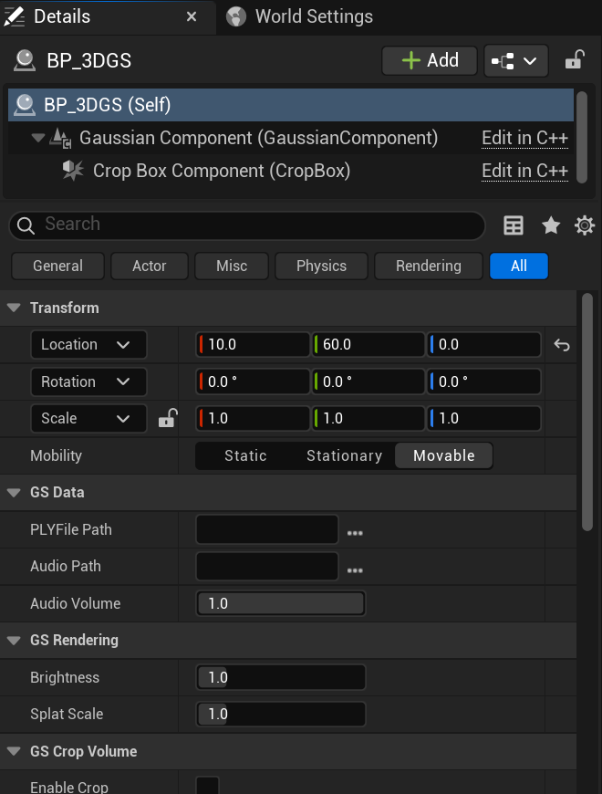The height and width of the screenshot is (794, 602).
Task: Lock the Details panel with the padlock
Action: tap(573, 60)
